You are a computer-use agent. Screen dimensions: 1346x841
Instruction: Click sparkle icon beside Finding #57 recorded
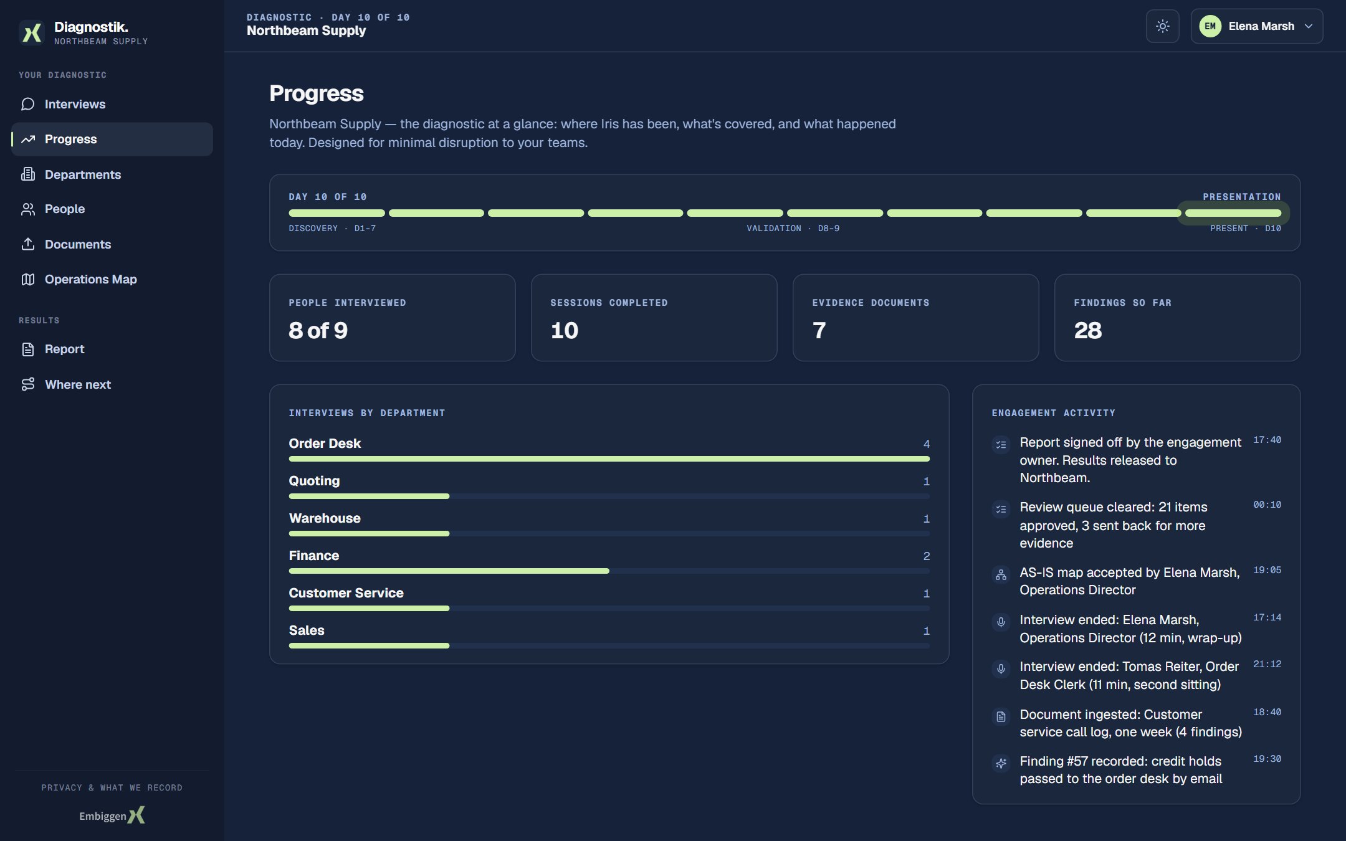pyautogui.click(x=1001, y=764)
